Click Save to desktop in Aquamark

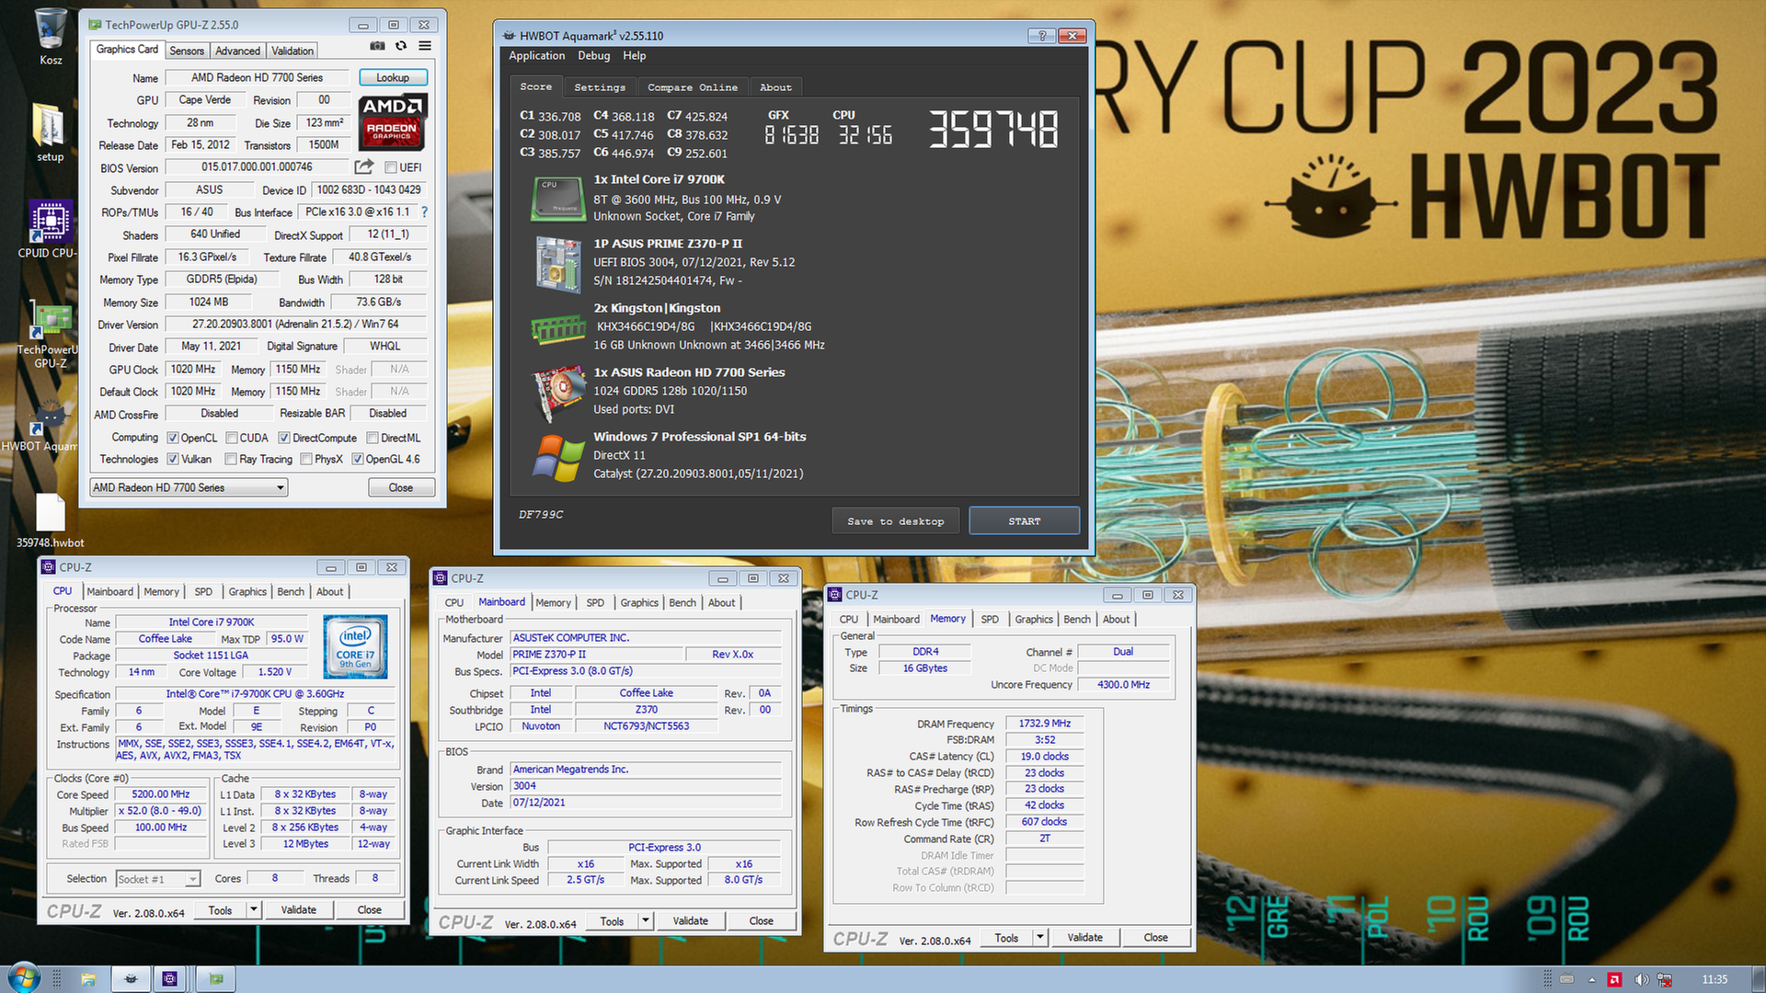tap(896, 520)
